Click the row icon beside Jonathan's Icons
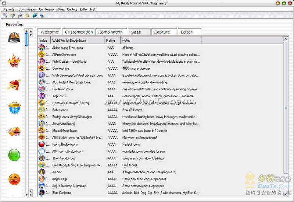The image size is (294, 202). pyautogui.click(x=42, y=123)
